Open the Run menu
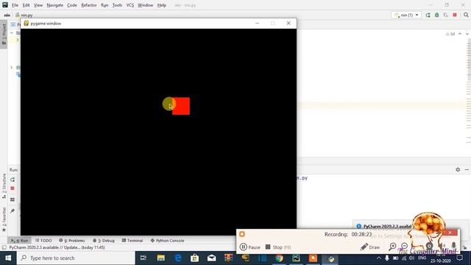Viewport: 471px width, 265px height. [105, 5]
